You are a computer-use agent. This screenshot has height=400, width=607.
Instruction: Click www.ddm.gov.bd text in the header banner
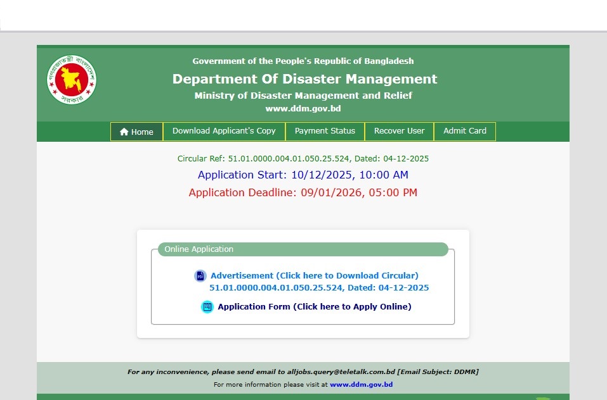coord(303,109)
